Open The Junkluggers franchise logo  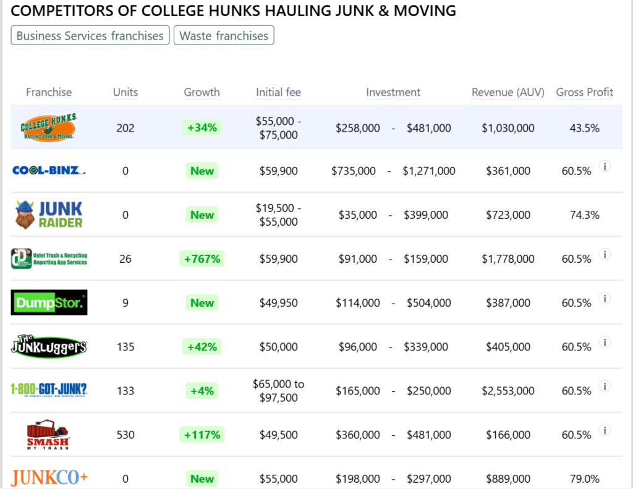[x=49, y=346]
